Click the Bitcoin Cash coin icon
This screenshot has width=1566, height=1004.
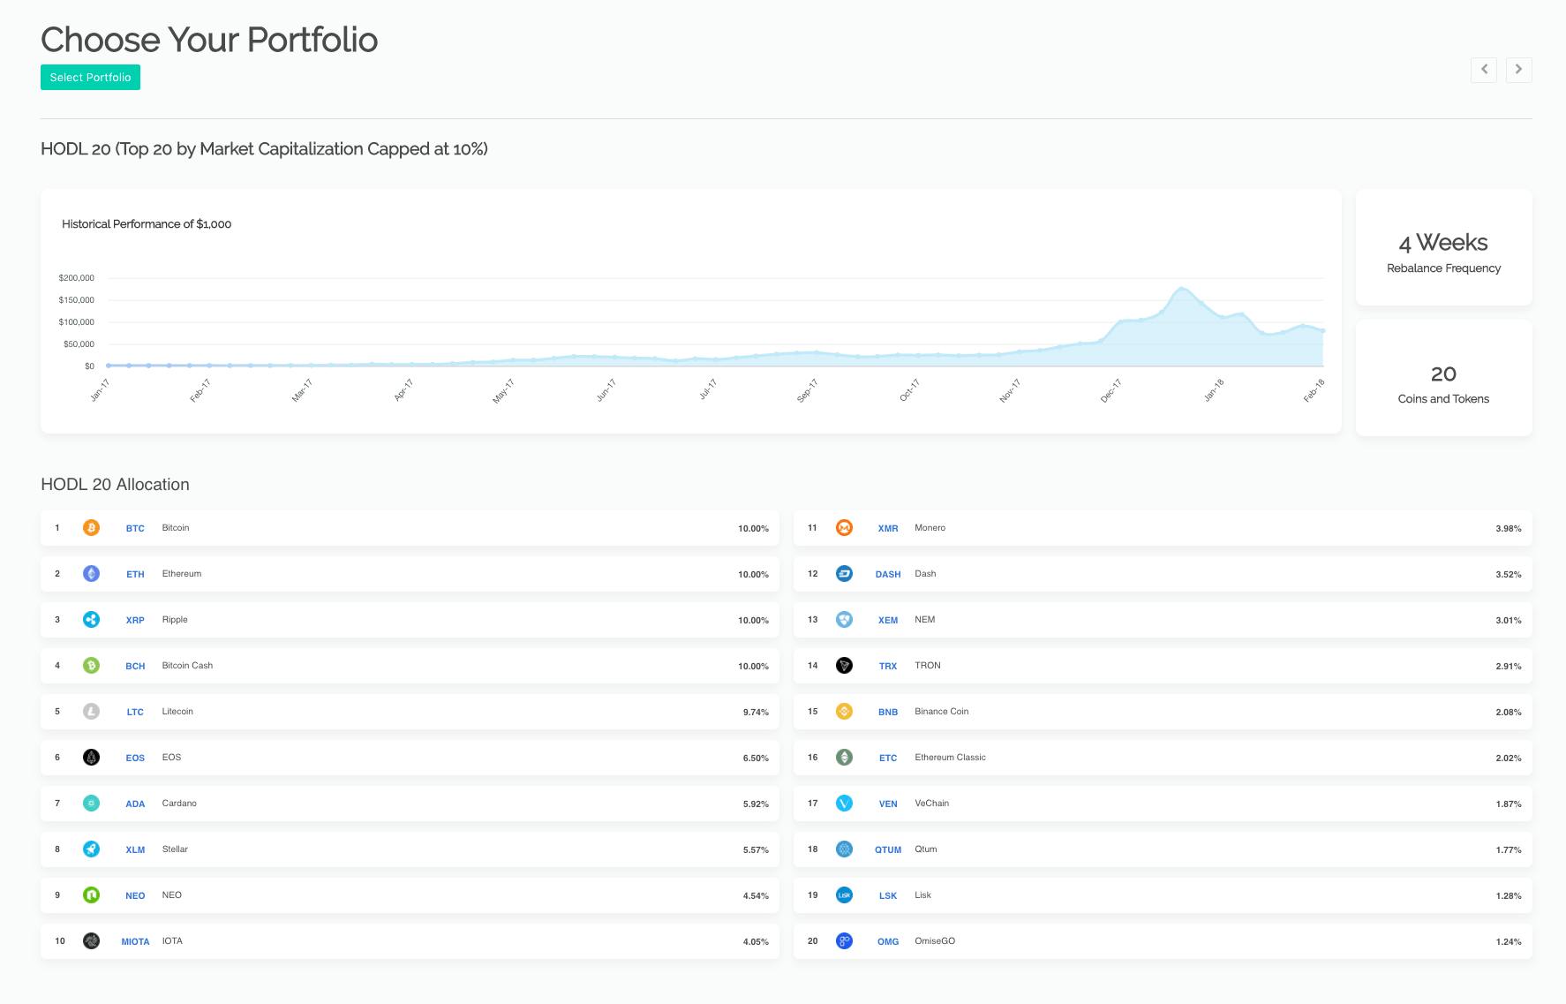pos(91,666)
